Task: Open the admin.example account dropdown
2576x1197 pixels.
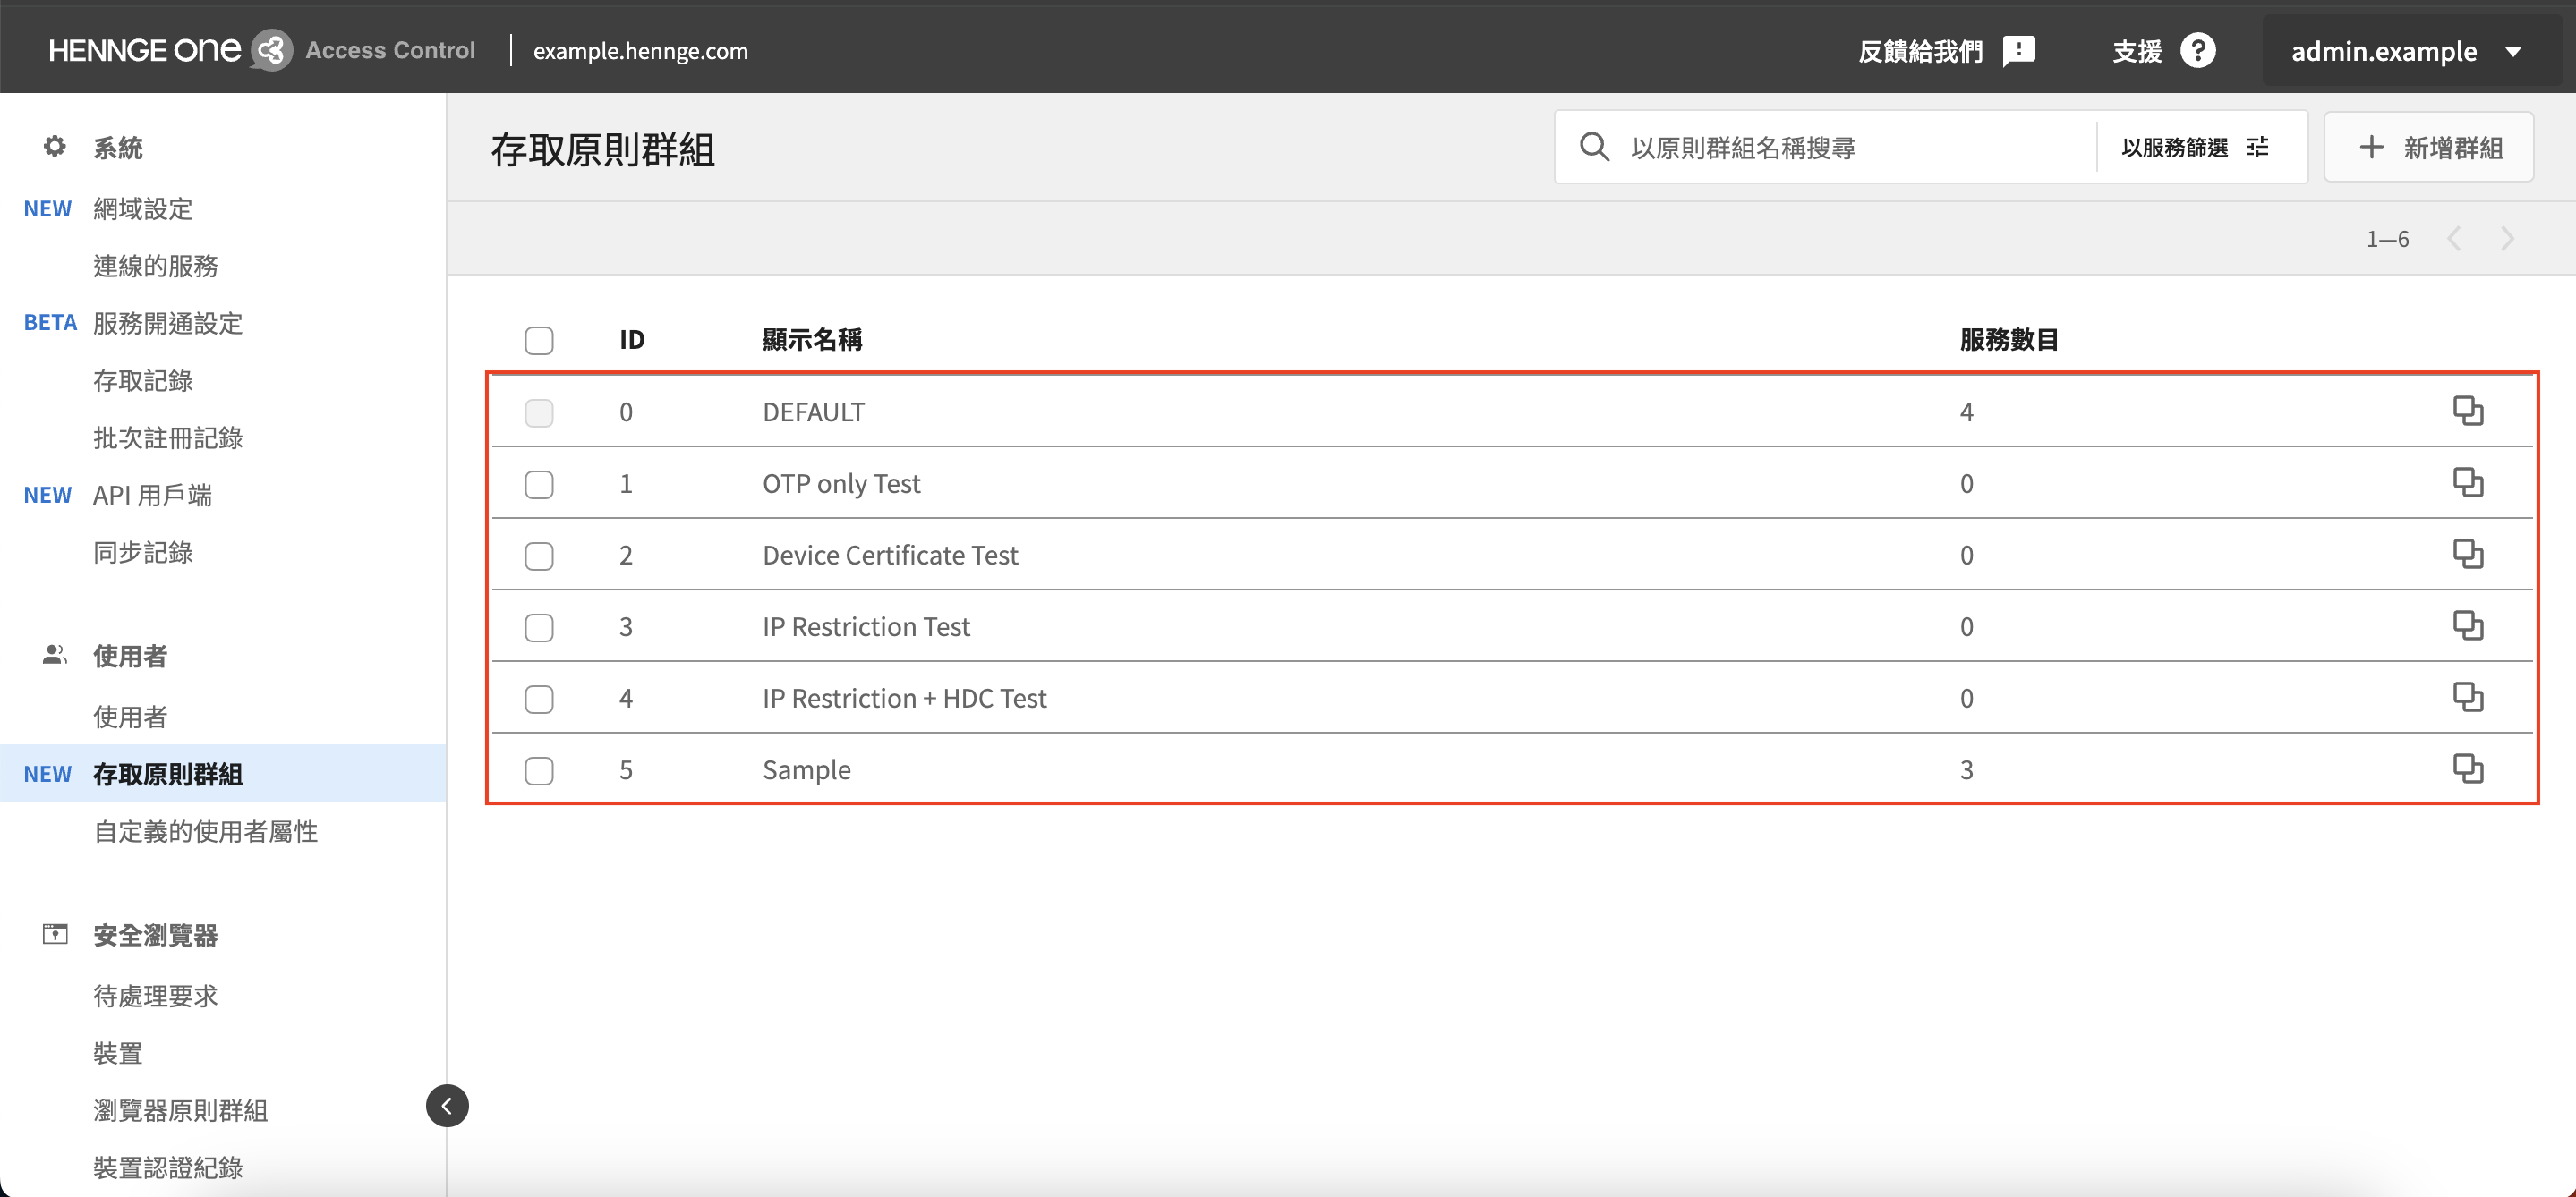Action: tap(2406, 51)
